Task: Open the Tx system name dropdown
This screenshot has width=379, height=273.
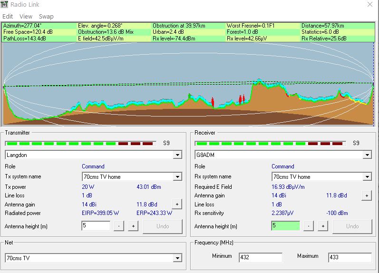Action: [177, 177]
